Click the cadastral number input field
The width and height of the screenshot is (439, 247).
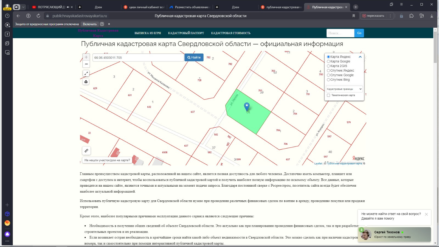coord(138,58)
